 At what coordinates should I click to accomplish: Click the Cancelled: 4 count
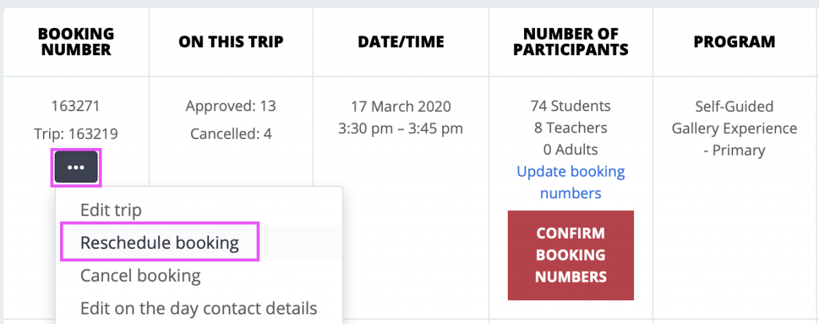point(231,134)
